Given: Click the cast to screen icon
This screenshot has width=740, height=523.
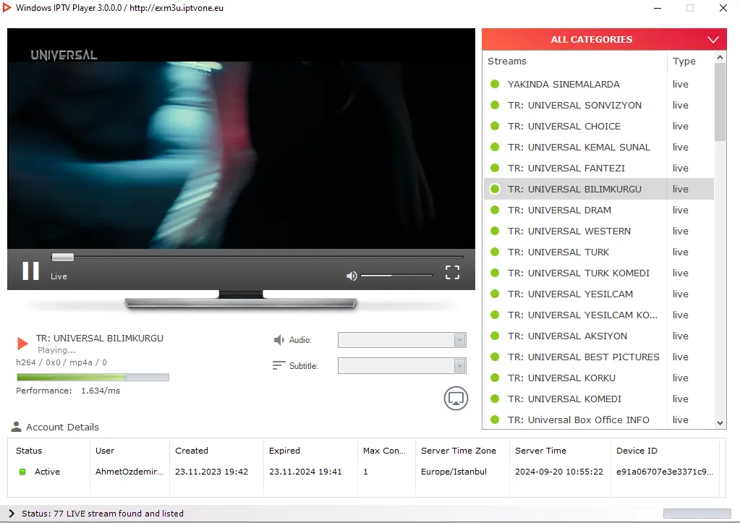Looking at the screenshot, I should [x=456, y=399].
